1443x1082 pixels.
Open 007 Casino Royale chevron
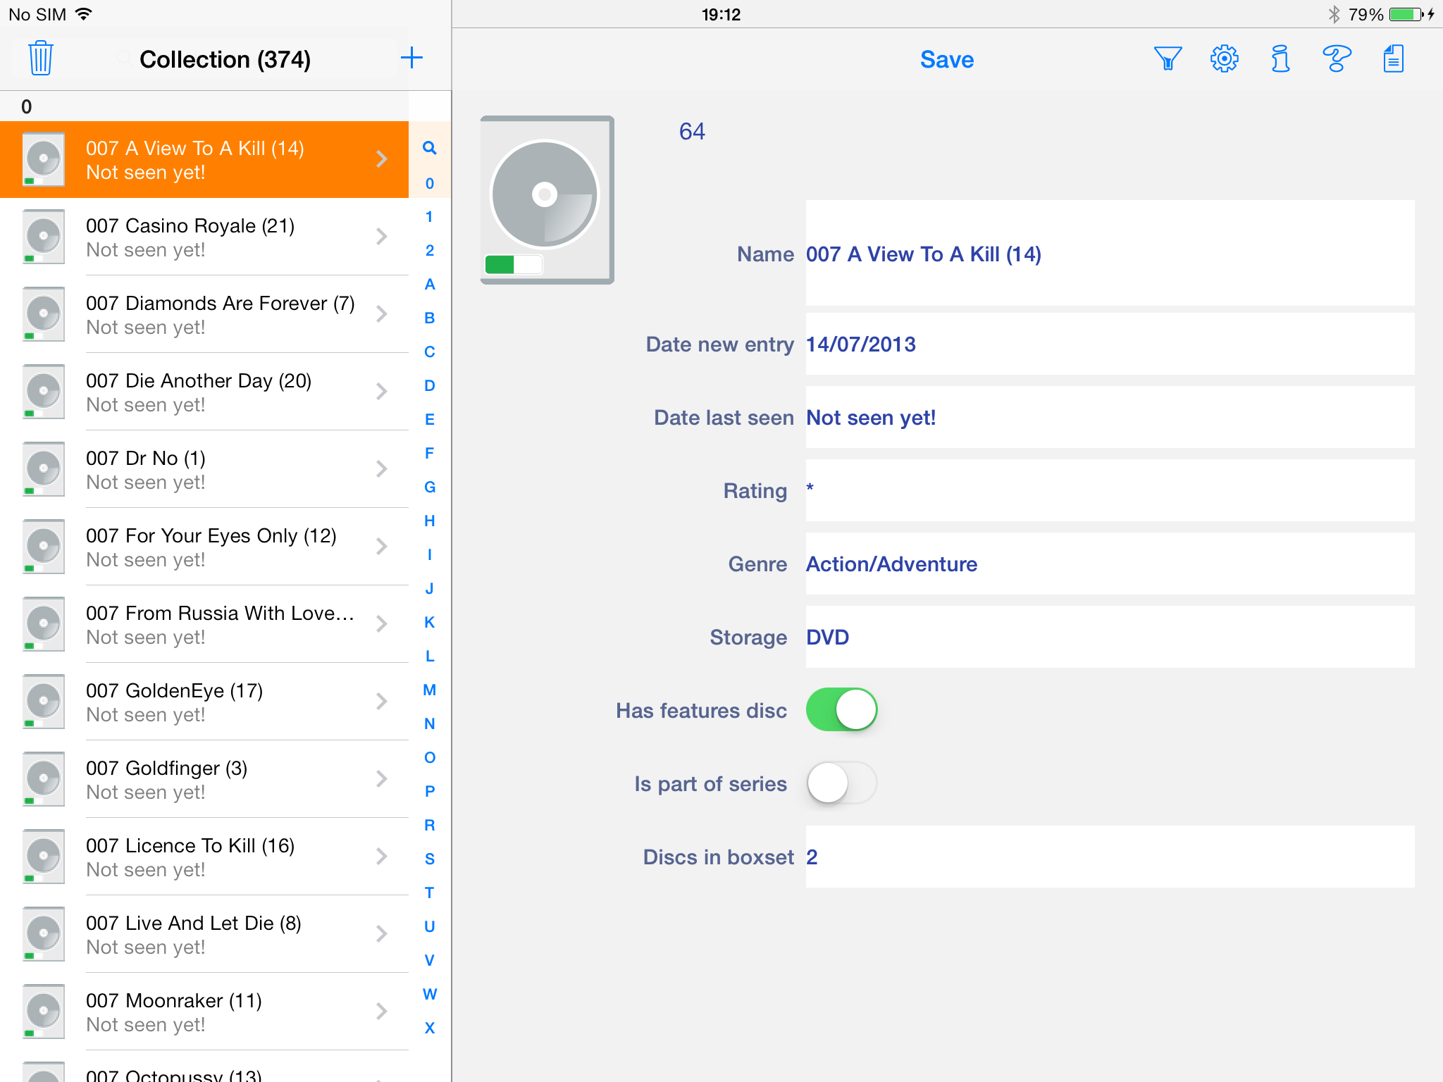coord(381,237)
